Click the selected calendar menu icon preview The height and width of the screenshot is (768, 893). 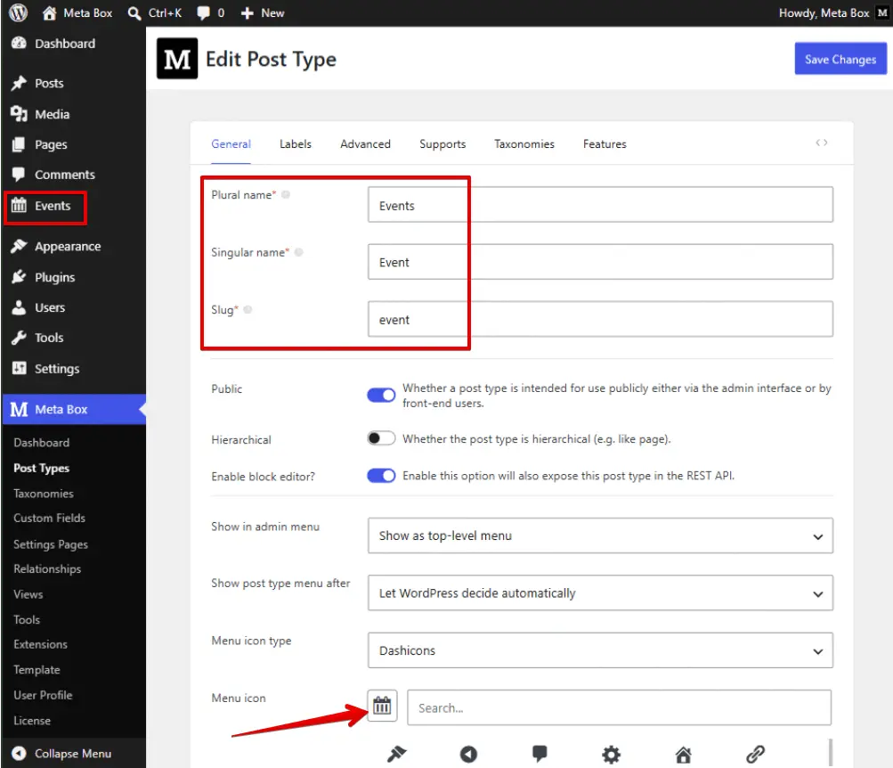click(382, 706)
